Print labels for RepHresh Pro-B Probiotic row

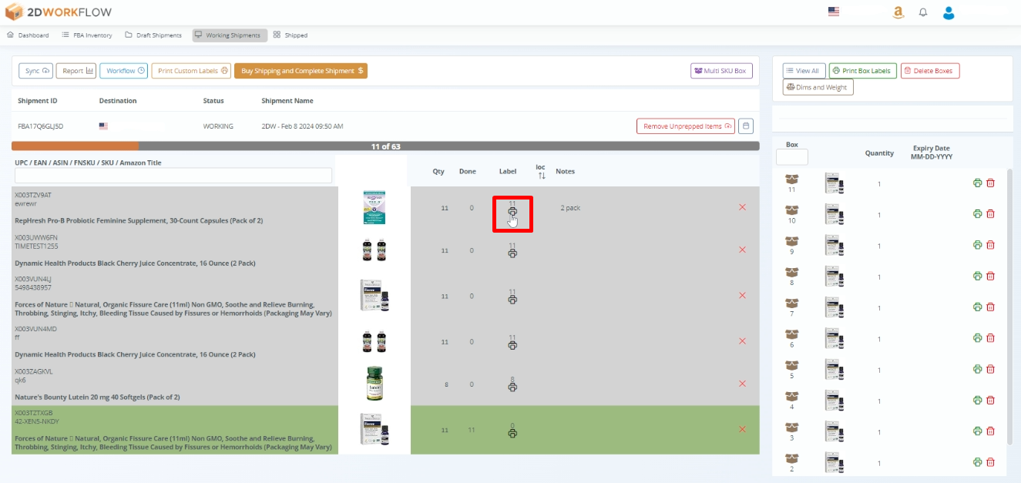[x=512, y=212]
